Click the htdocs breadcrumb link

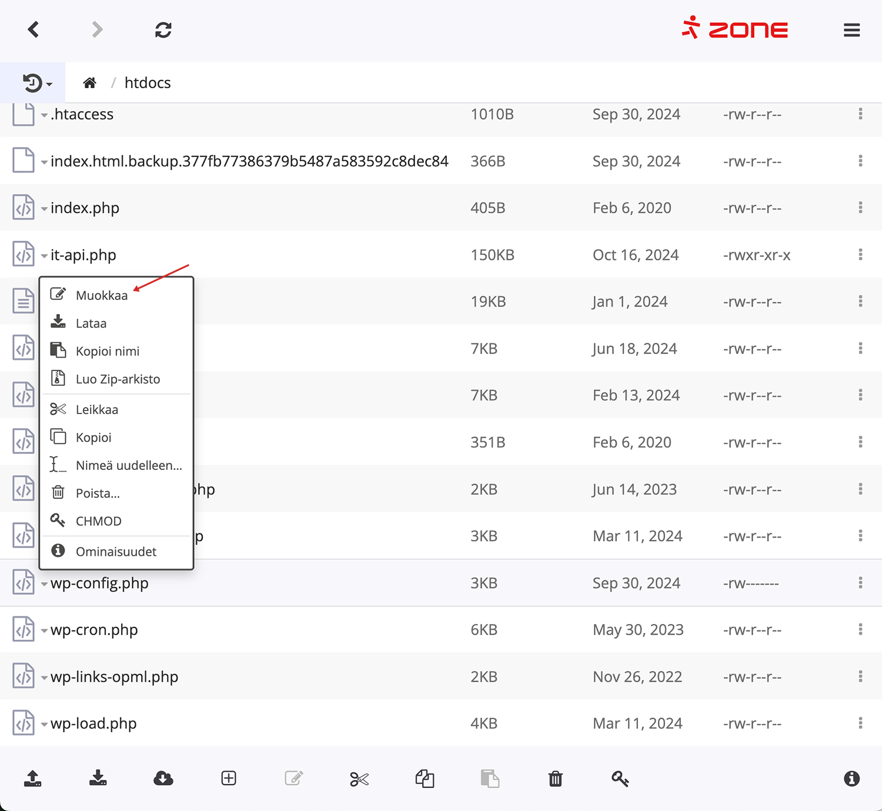point(148,83)
